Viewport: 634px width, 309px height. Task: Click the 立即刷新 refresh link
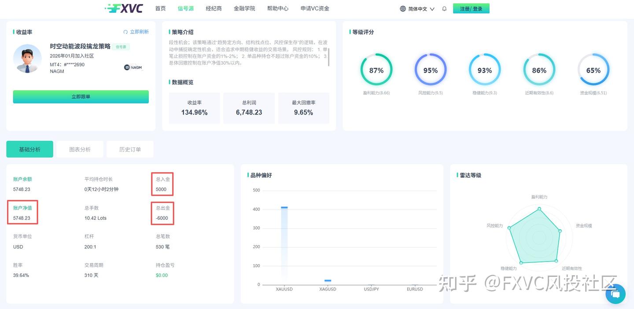click(140, 32)
